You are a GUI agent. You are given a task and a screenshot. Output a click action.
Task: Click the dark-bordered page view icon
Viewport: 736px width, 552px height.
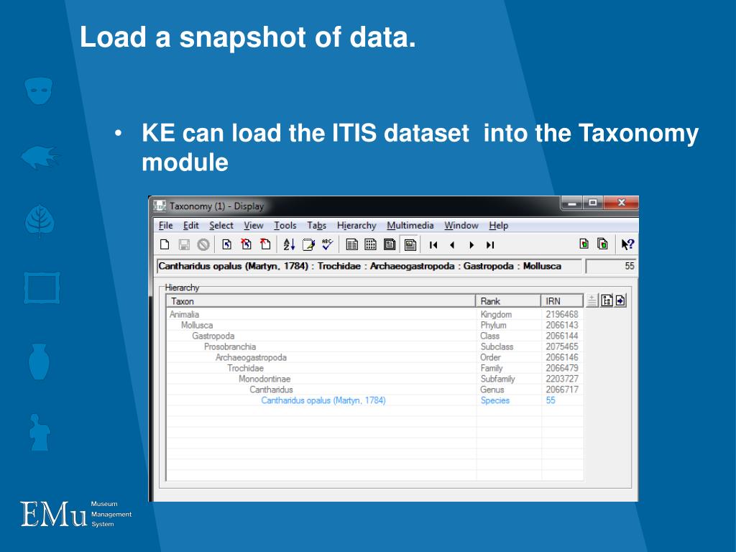(x=390, y=244)
